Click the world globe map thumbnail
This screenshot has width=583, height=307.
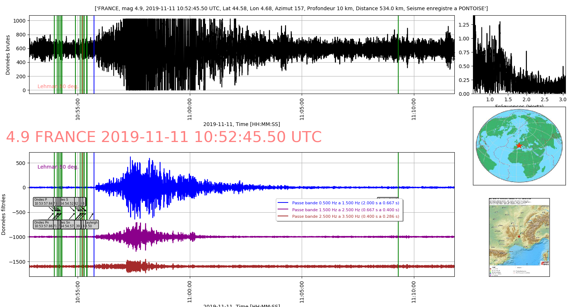click(519, 146)
